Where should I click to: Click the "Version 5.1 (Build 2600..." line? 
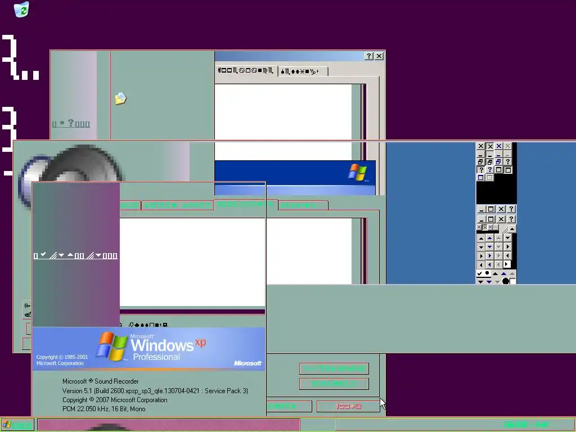click(155, 391)
